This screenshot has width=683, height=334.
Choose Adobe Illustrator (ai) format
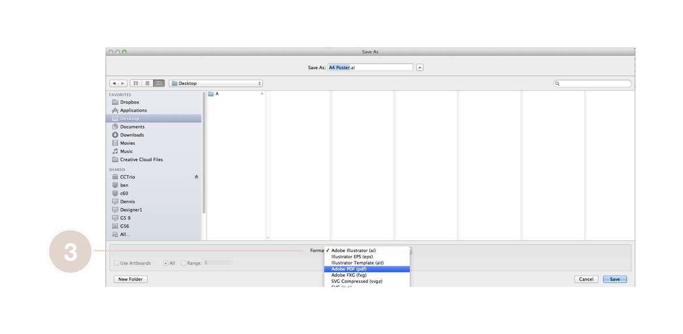pyautogui.click(x=367, y=250)
